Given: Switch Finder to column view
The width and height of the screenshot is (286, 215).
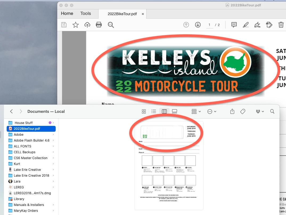Looking at the screenshot, I should 164,111.
